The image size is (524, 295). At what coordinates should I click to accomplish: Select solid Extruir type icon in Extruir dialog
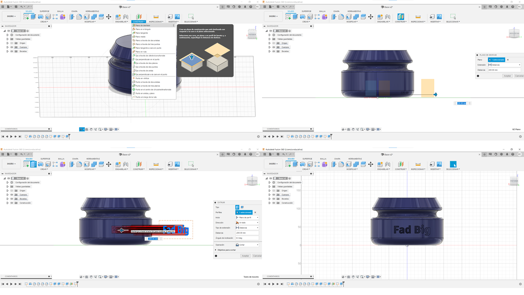tap(237, 207)
